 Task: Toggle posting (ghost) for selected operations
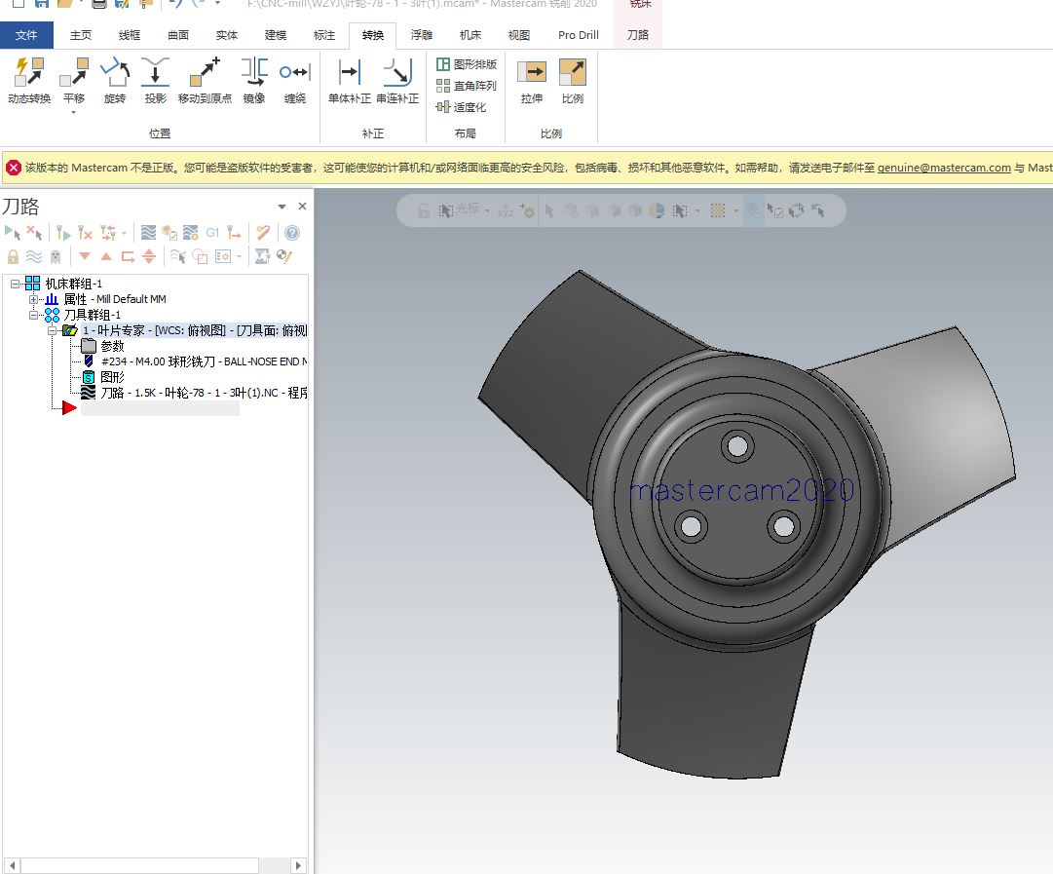56,256
